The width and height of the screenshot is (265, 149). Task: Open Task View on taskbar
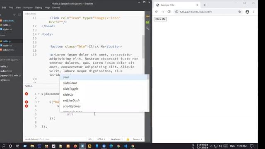(x=17, y=146)
